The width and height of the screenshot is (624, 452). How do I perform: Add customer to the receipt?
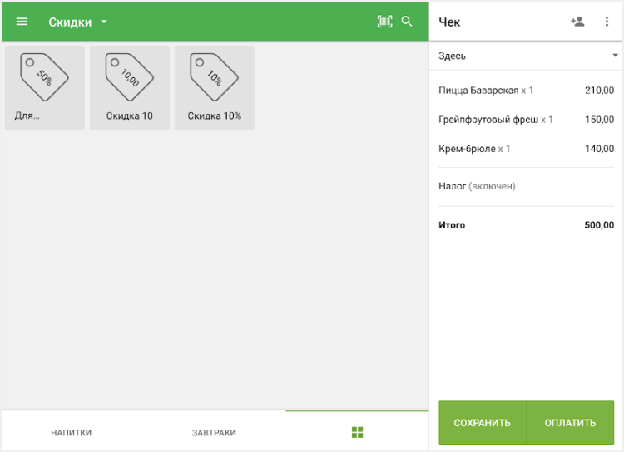click(577, 22)
